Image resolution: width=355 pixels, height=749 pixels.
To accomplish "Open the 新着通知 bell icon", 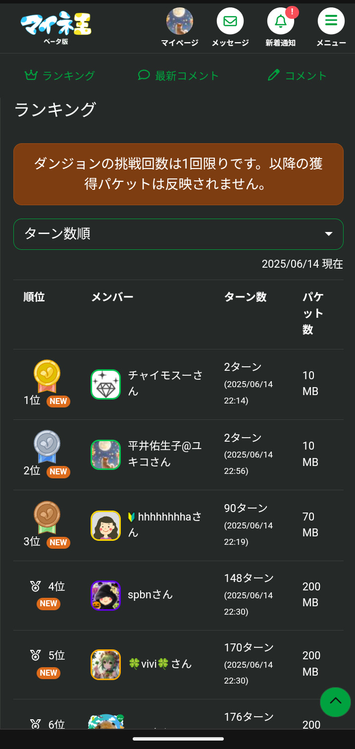I will pyautogui.click(x=281, y=21).
